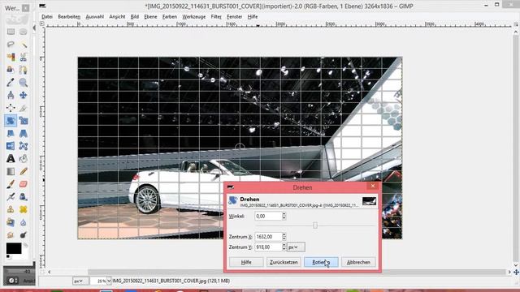Select the Dodge/Burn tool
520x292 pixels.
pyautogui.click(x=24, y=235)
